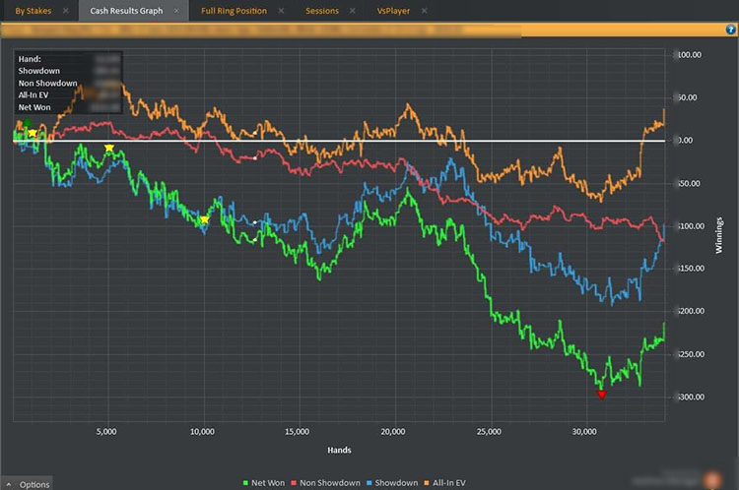Screen dimensions: 739x490
Task: Open the Full Ring Position tab
Action: (x=233, y=11)
